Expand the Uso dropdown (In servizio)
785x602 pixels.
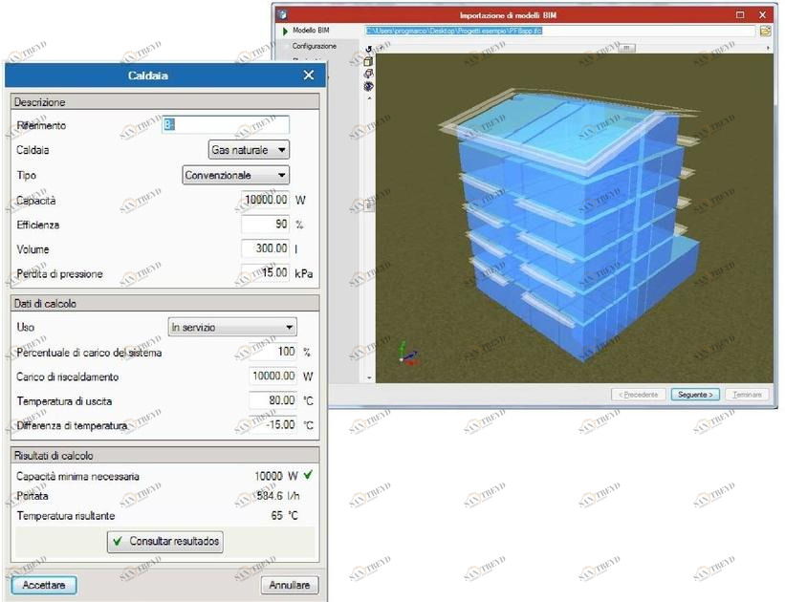[232, 328]
